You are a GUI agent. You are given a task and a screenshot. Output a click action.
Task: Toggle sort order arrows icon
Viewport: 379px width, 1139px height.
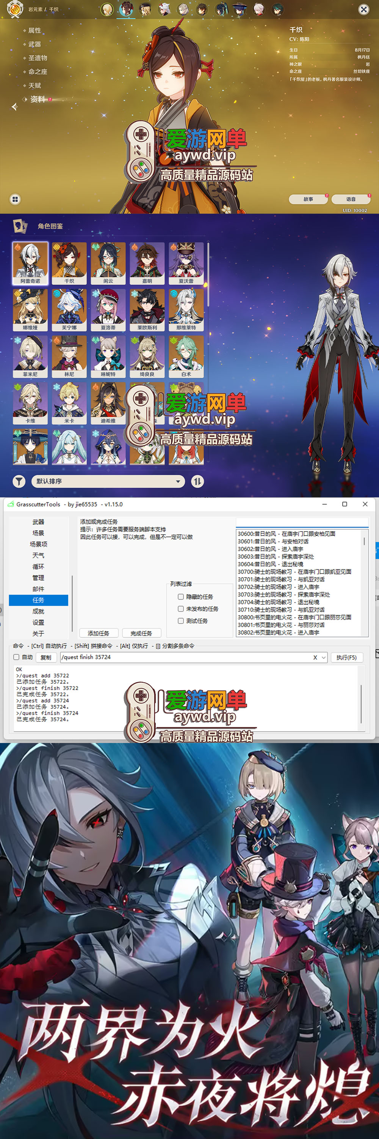click(x=197, y=481)
